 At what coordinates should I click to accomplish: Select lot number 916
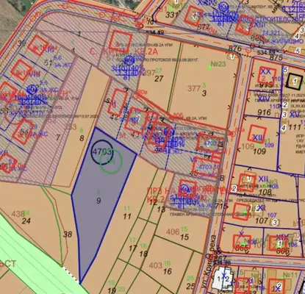click(264, 112)
